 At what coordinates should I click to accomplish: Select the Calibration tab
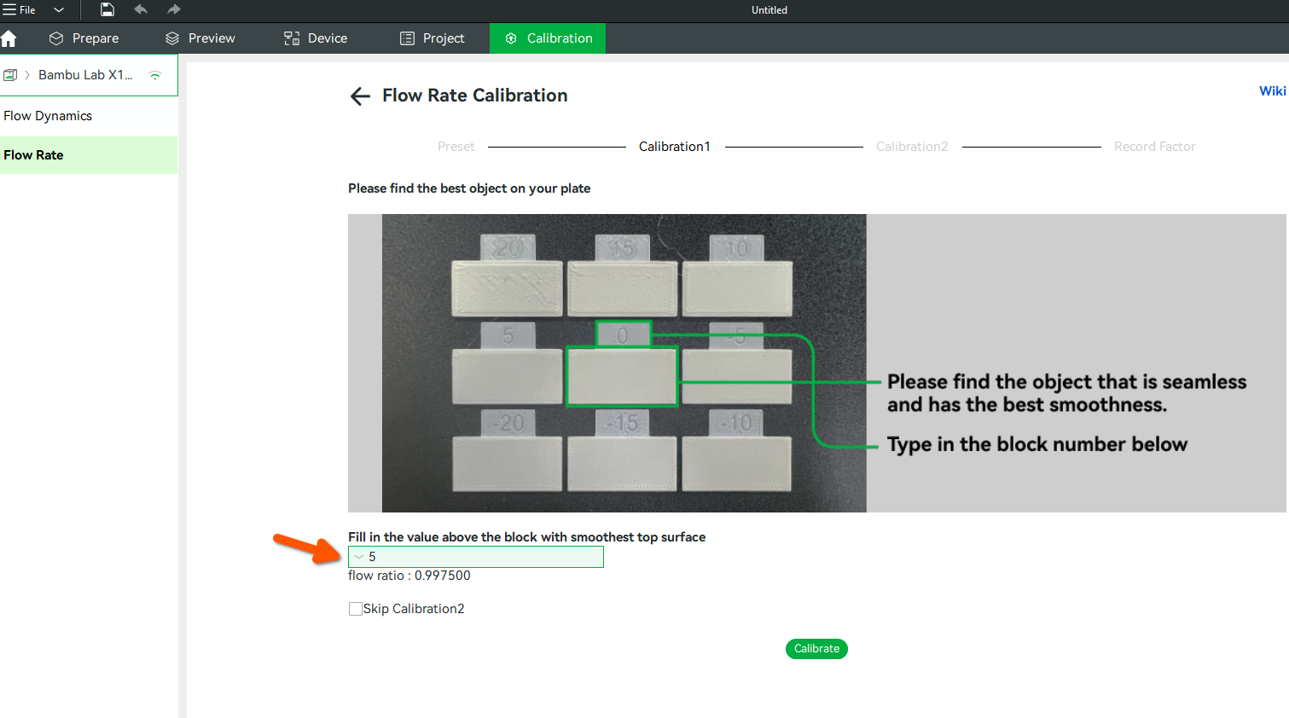(x=548, y=38)
